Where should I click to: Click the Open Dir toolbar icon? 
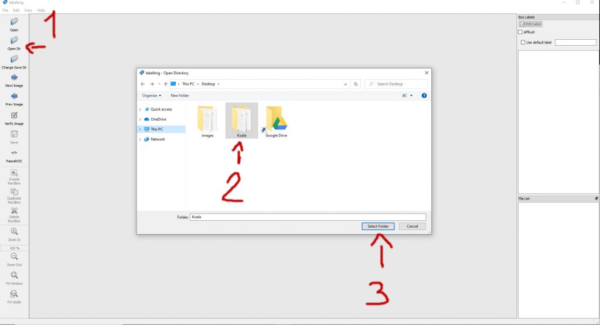click(14, 40)
